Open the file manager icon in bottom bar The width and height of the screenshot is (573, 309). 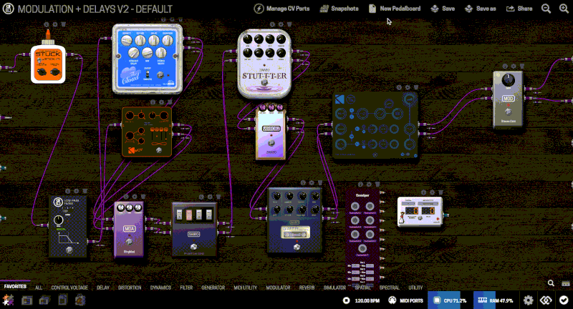point(62,300)
